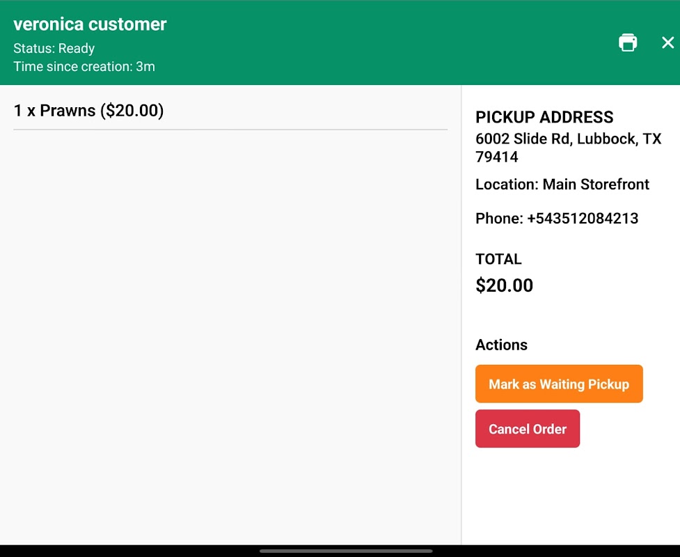This screenshot has height=557, width=680.
Task: Tap the Android navigation handle bar
Action: 346,551
